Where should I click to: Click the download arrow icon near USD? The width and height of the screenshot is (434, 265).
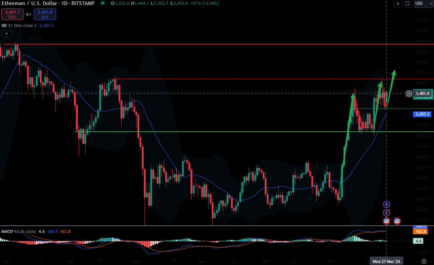pos(398,3)
